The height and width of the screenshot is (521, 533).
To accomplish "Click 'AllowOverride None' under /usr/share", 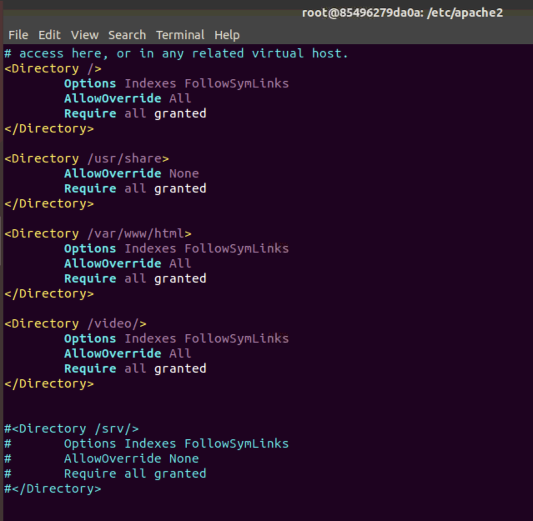I will coord(131,174).
